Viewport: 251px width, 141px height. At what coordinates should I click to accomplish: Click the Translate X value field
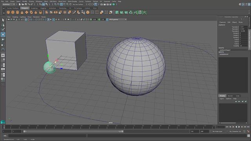pos(243,27)
